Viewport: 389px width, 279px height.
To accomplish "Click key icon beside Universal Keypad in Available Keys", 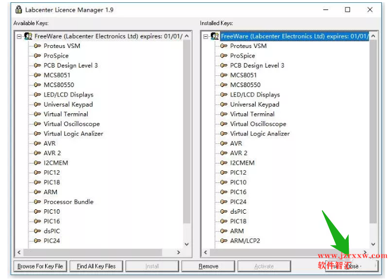I will point(37,104).
